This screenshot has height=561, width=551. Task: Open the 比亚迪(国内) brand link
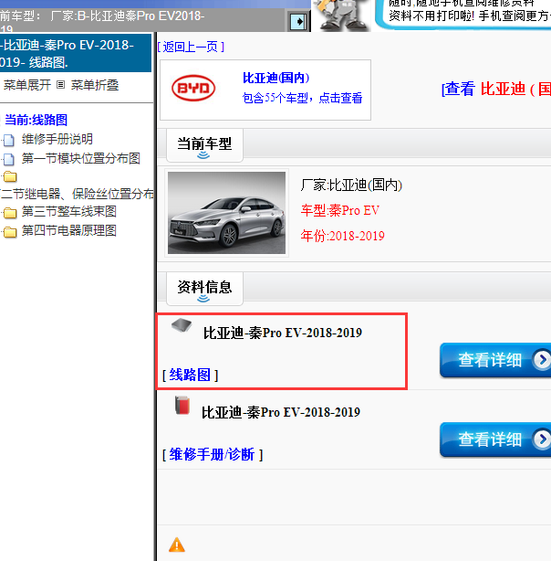click(x=275, y=78)
